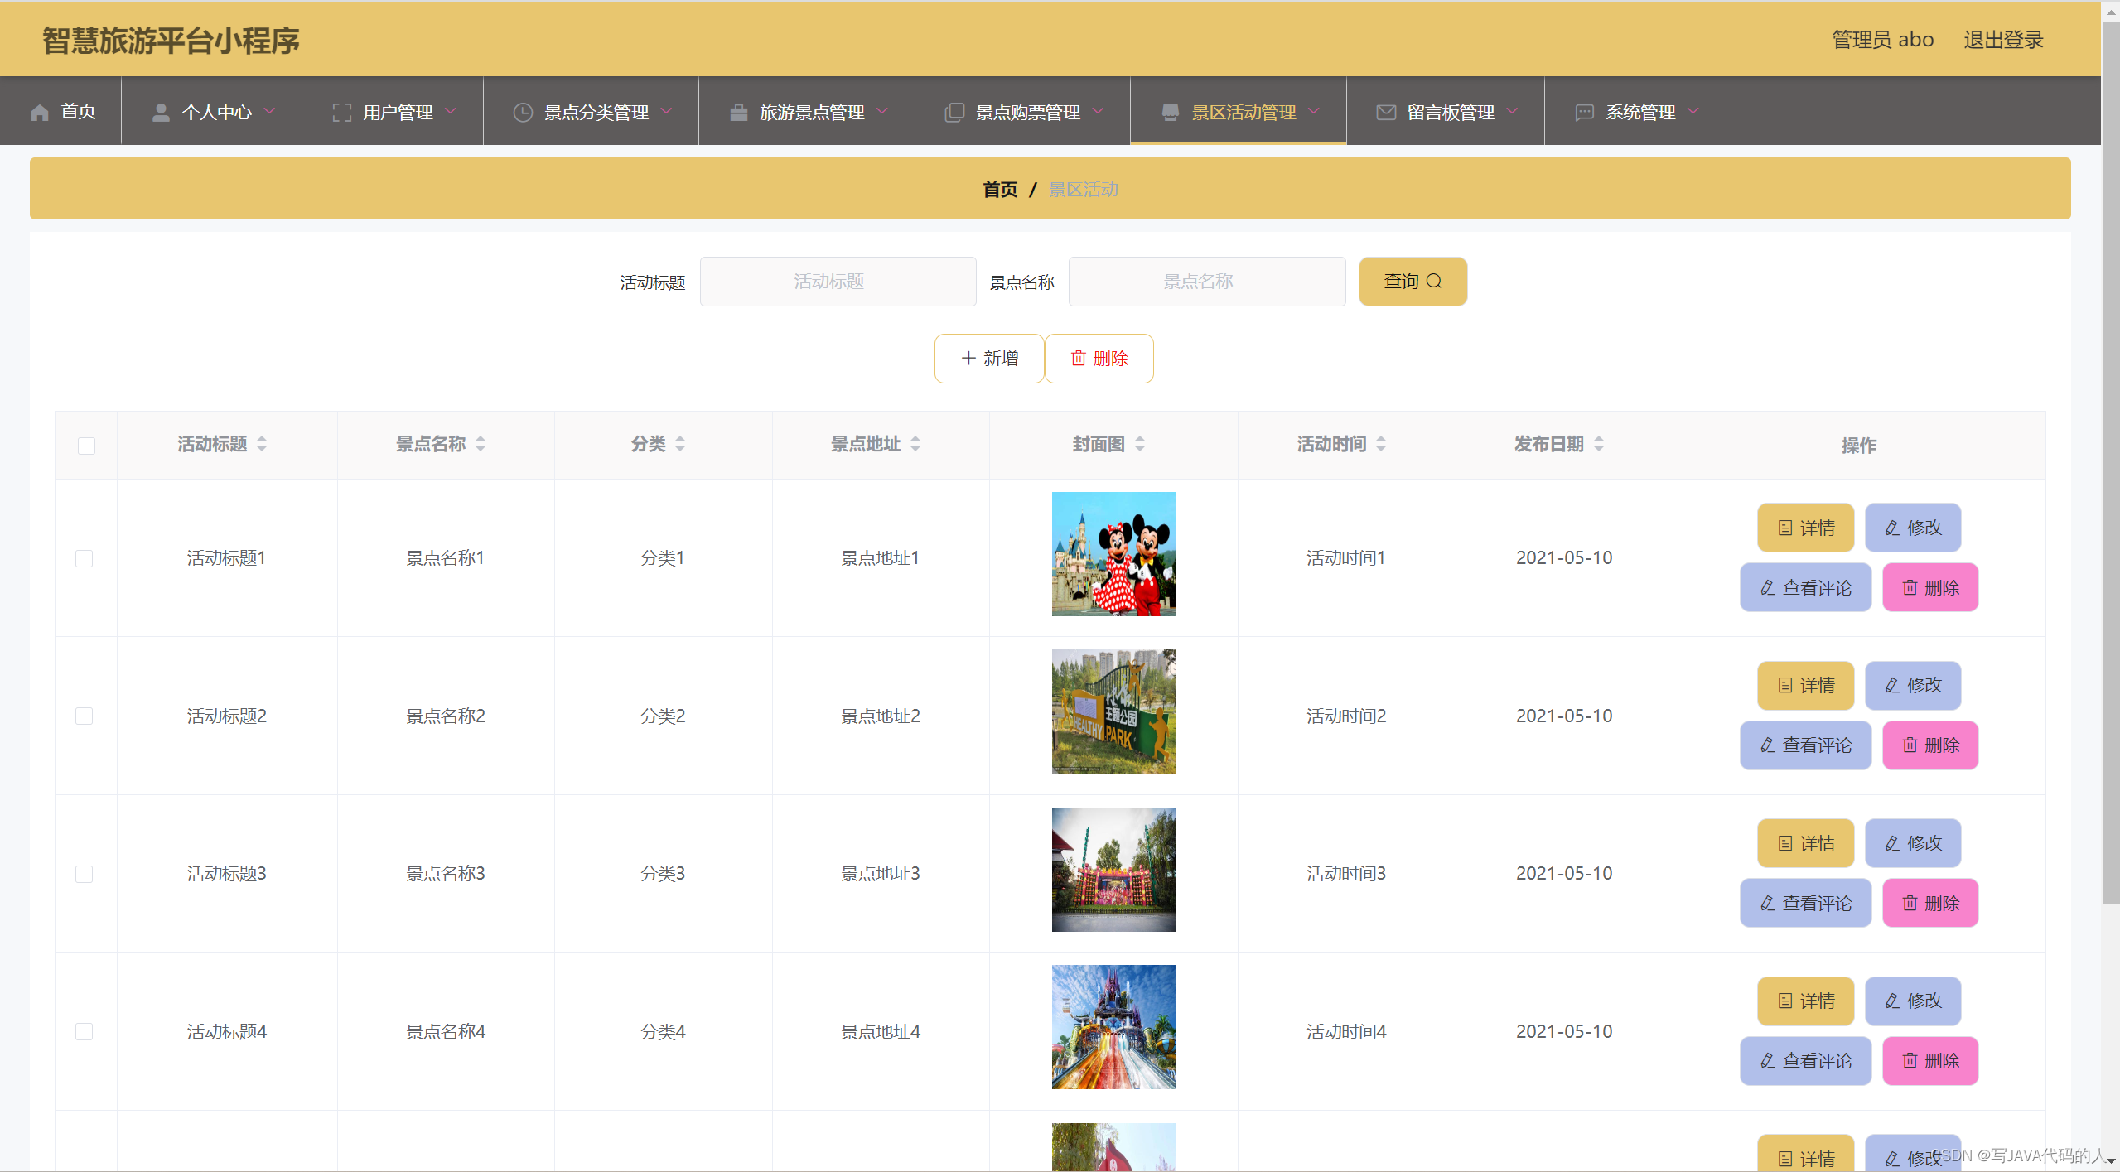
Task: Focus the 景点名称 search input
Action: (1207, 282)
